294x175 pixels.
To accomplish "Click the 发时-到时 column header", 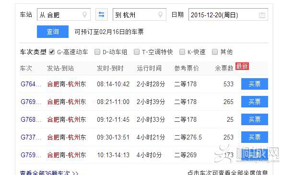I will pyautogui.click(x=110, y=68).
